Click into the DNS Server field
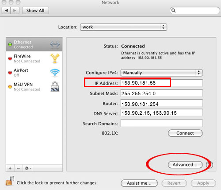 pyautogui.click(x=161, y=113)
